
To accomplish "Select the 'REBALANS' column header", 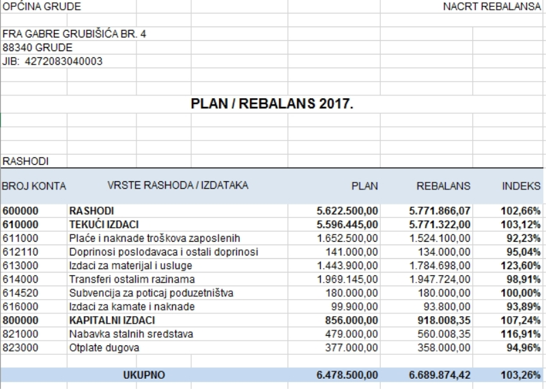I will (x=443, y=187).
